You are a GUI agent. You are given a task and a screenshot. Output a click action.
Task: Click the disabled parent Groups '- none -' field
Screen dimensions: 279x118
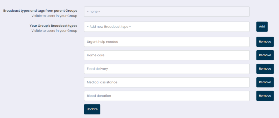point(166,12)
